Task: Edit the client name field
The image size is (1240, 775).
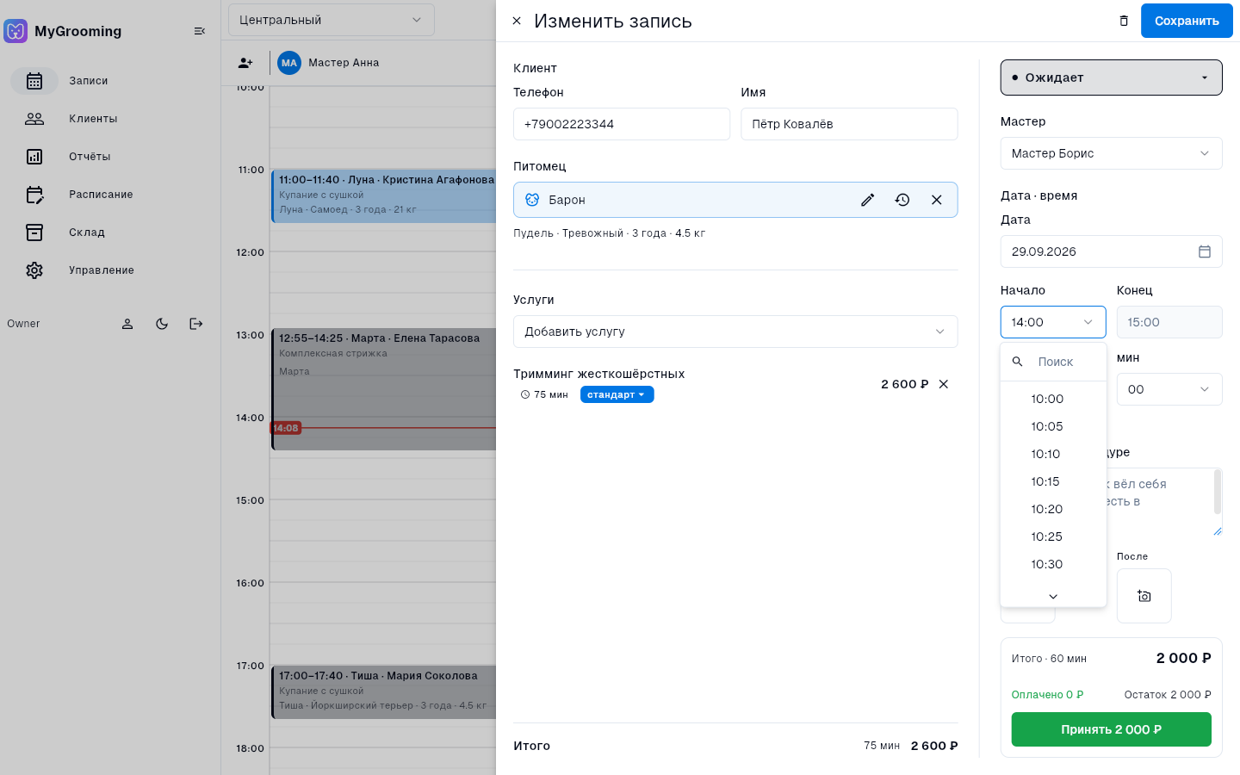Action: [x=850, y=124]
